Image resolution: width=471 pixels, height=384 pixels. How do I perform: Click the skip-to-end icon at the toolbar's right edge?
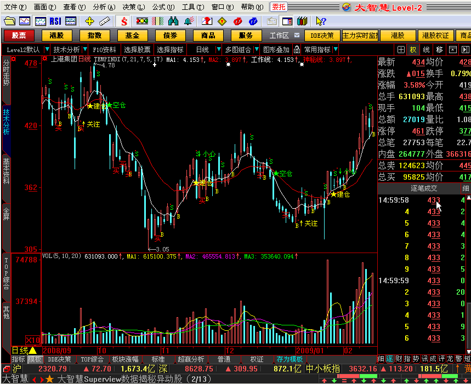[466, 49]
